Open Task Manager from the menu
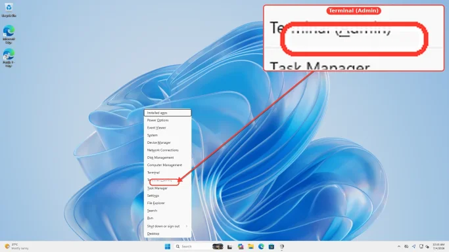Screen dimensions: 449x252 168,188
